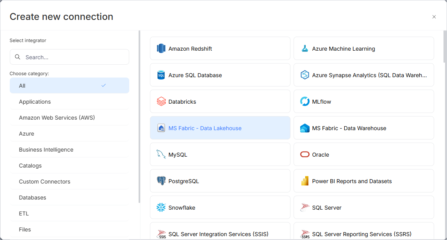Click the MLflow circular logo icon
Screen dimensions: 447x240
pyautogui.click(x=305, y=102)
